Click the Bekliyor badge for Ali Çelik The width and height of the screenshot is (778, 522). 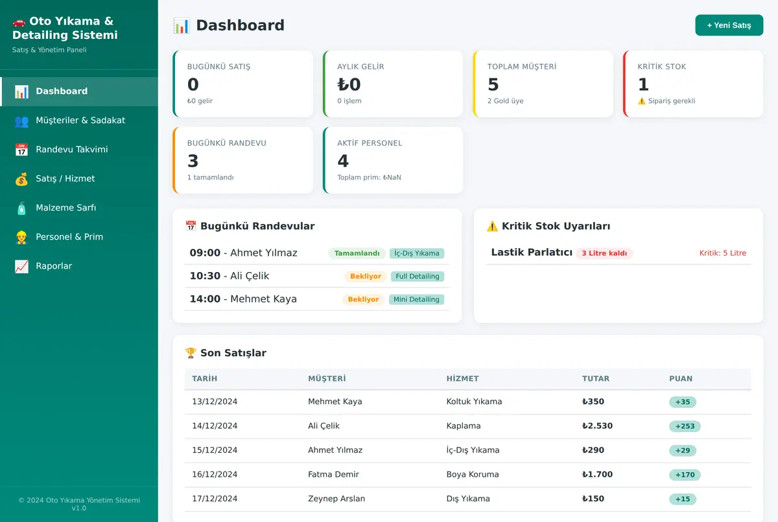click(366, 277)
